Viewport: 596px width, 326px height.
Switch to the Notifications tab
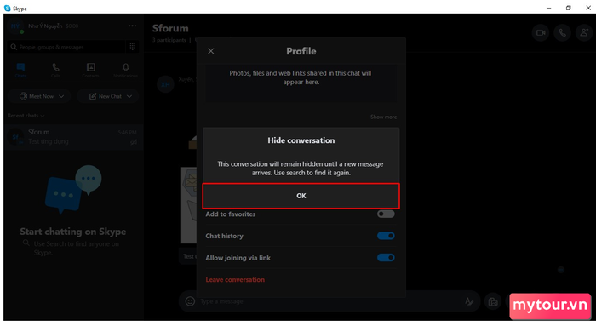pos(125,71)
